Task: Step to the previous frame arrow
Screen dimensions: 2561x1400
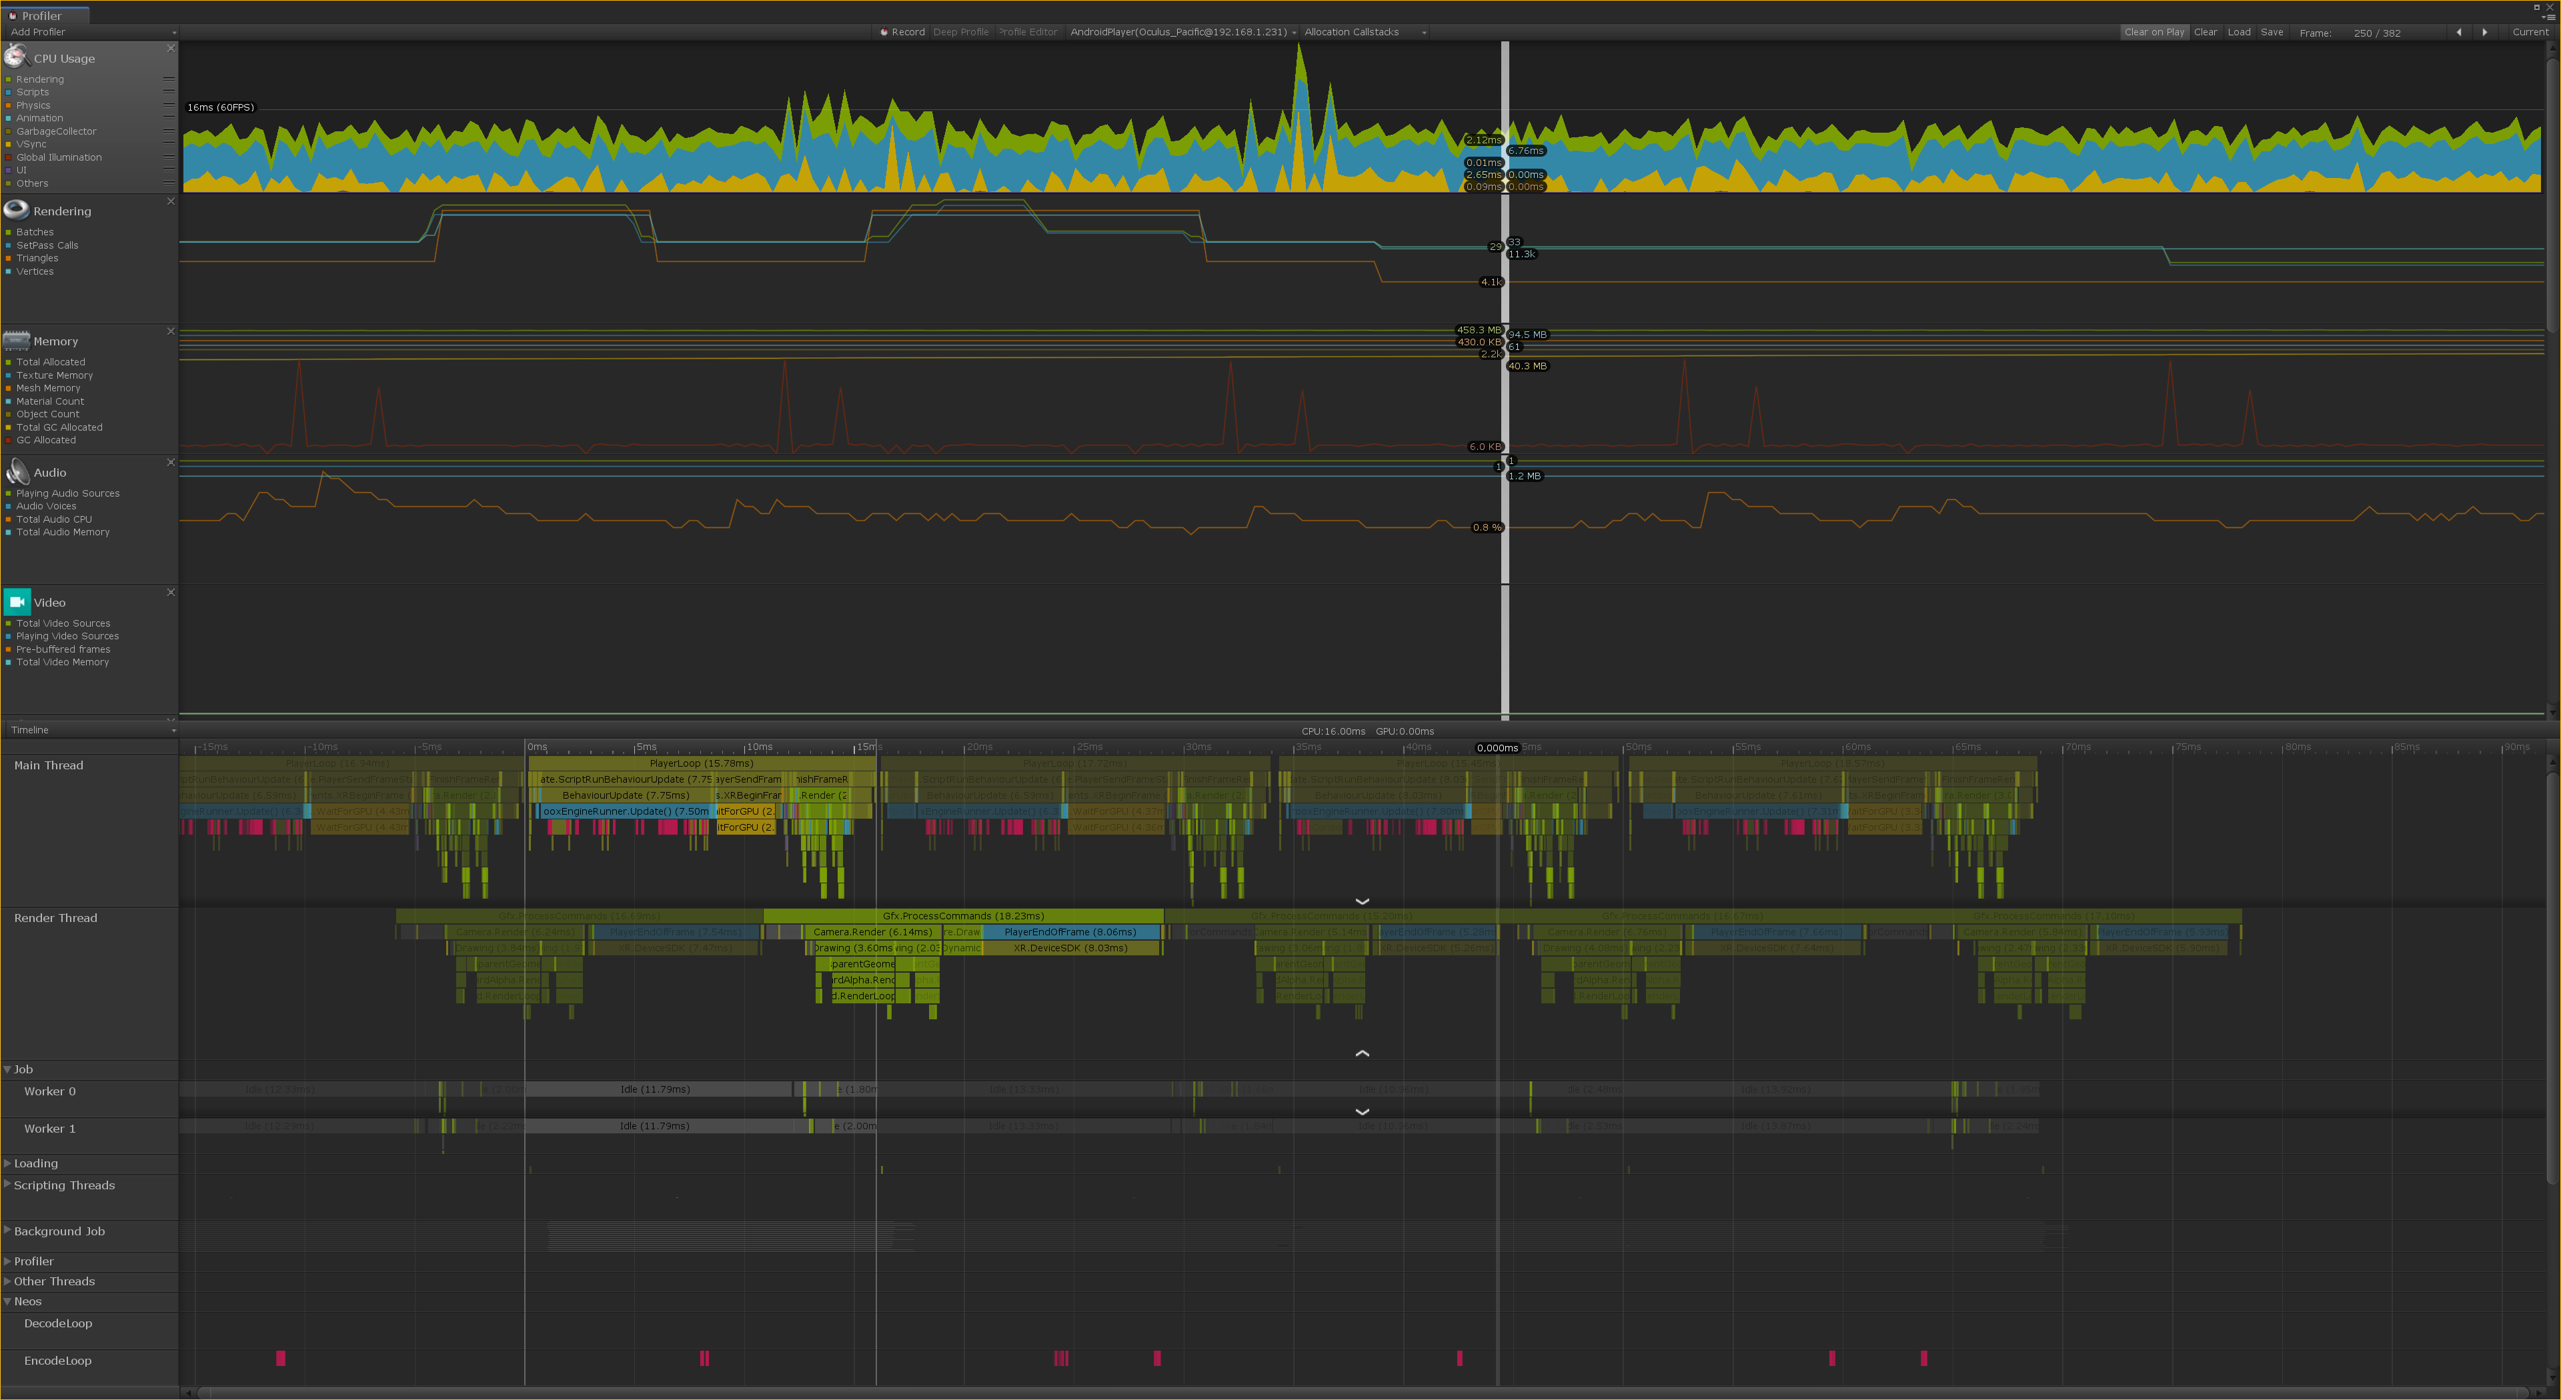Action: click(x=2458, y=32)
